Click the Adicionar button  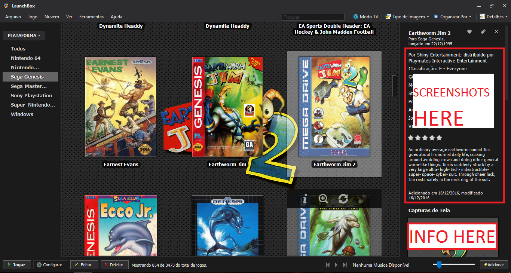(494, 265)
